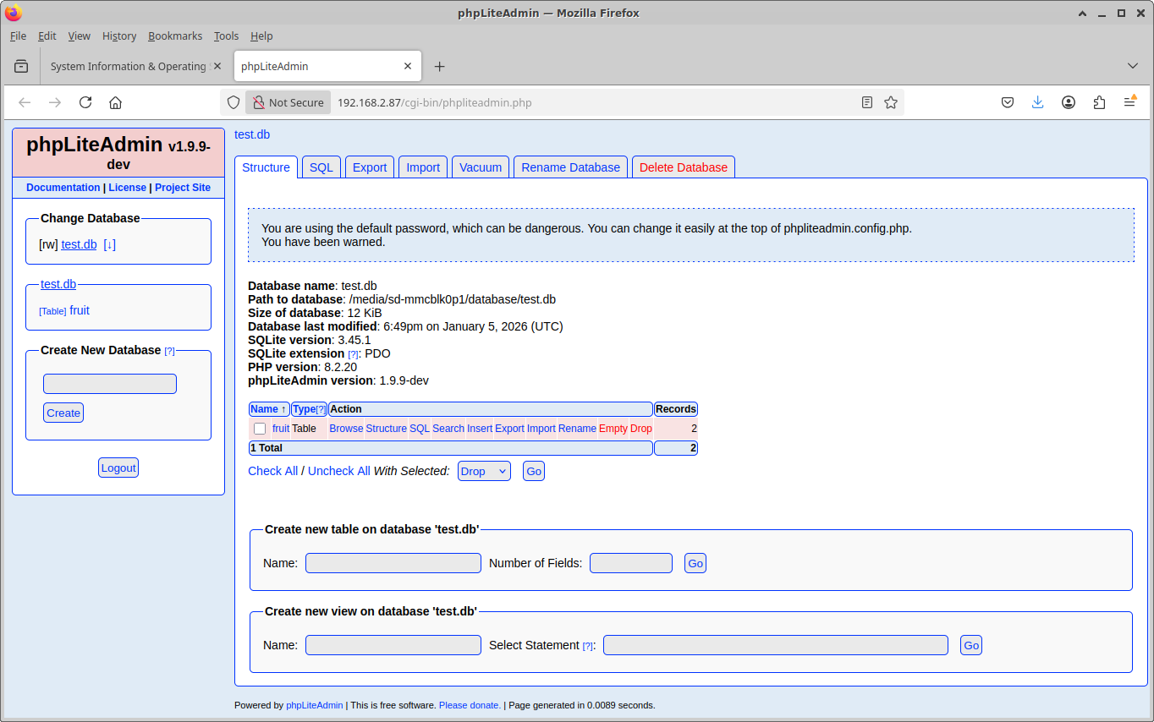
Task: Click the Browse link for fruit table
Action: tap(346, 429)
